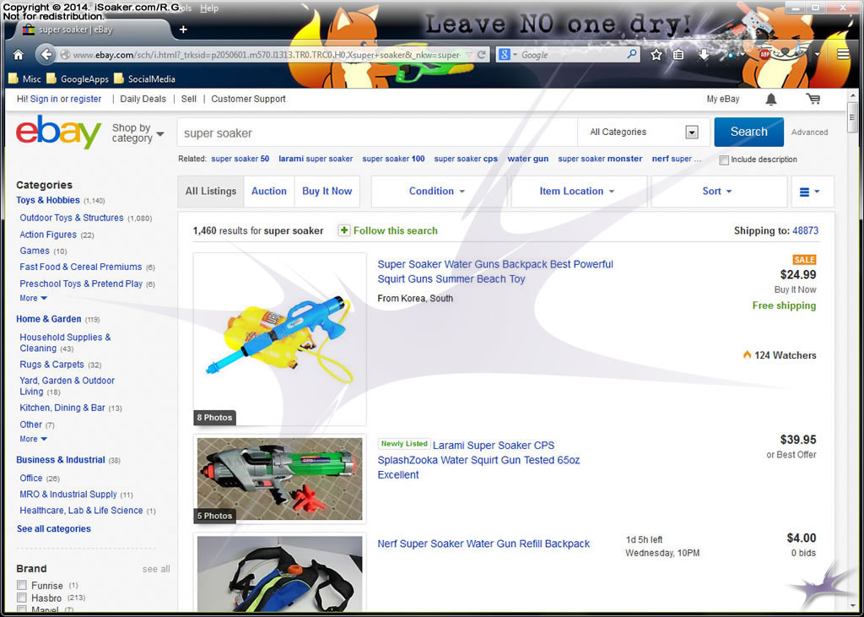864x617 pixels.
Task: Reload the page with the refresh icon
Action: (x=482, y=55)
